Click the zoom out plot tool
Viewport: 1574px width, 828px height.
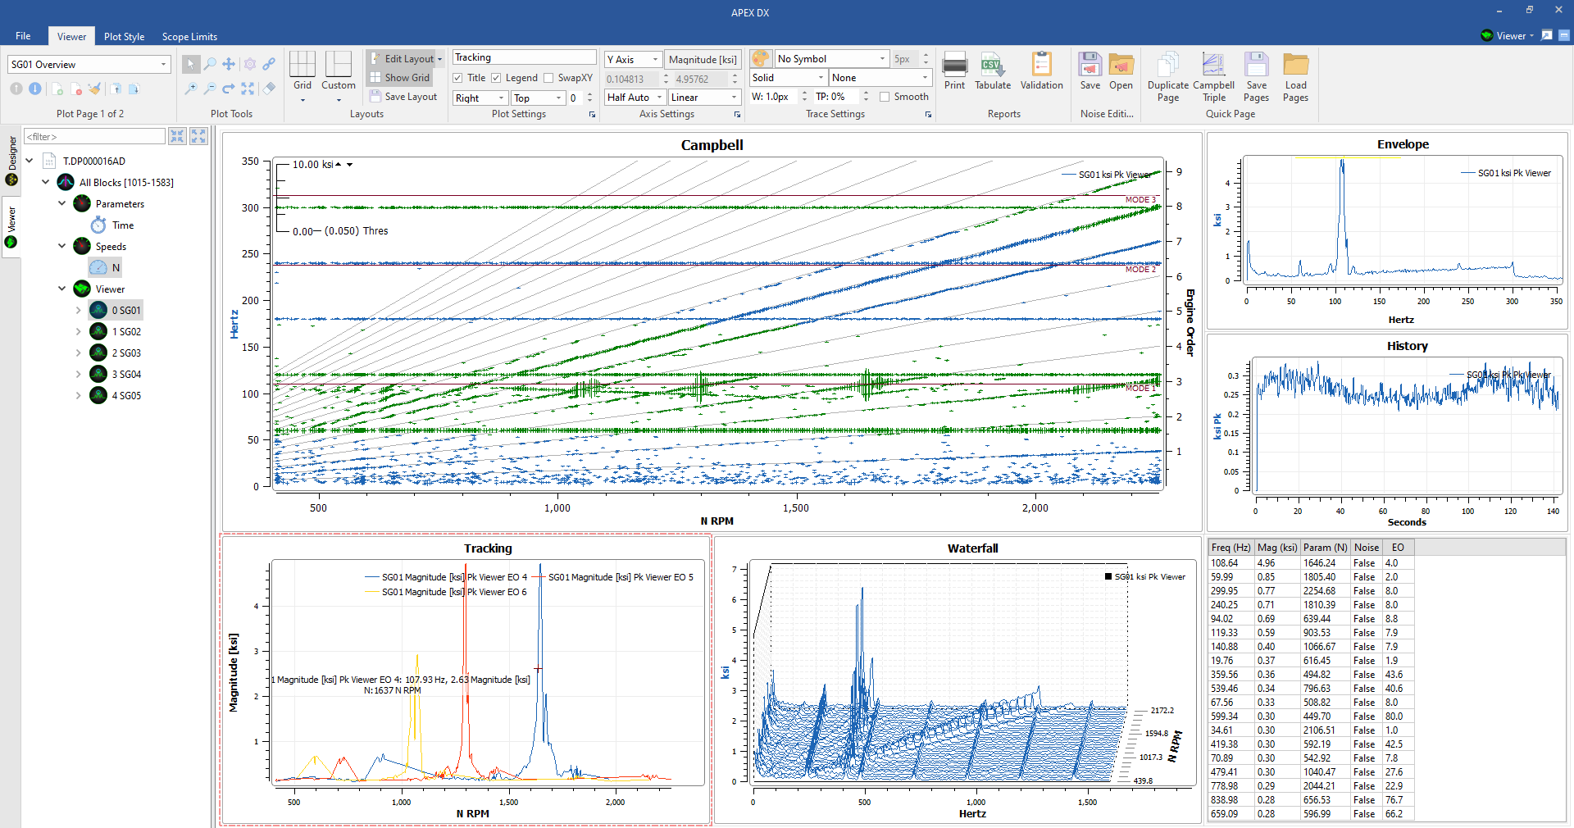210,89
